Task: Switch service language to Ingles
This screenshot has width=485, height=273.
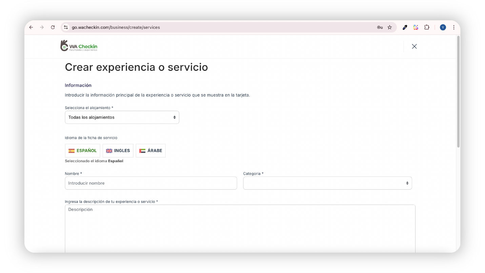Action: point(118,151)
